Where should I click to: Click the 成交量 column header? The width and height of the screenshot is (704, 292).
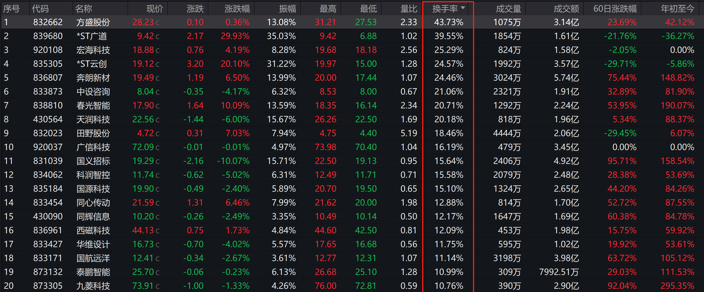pos(508,9)
